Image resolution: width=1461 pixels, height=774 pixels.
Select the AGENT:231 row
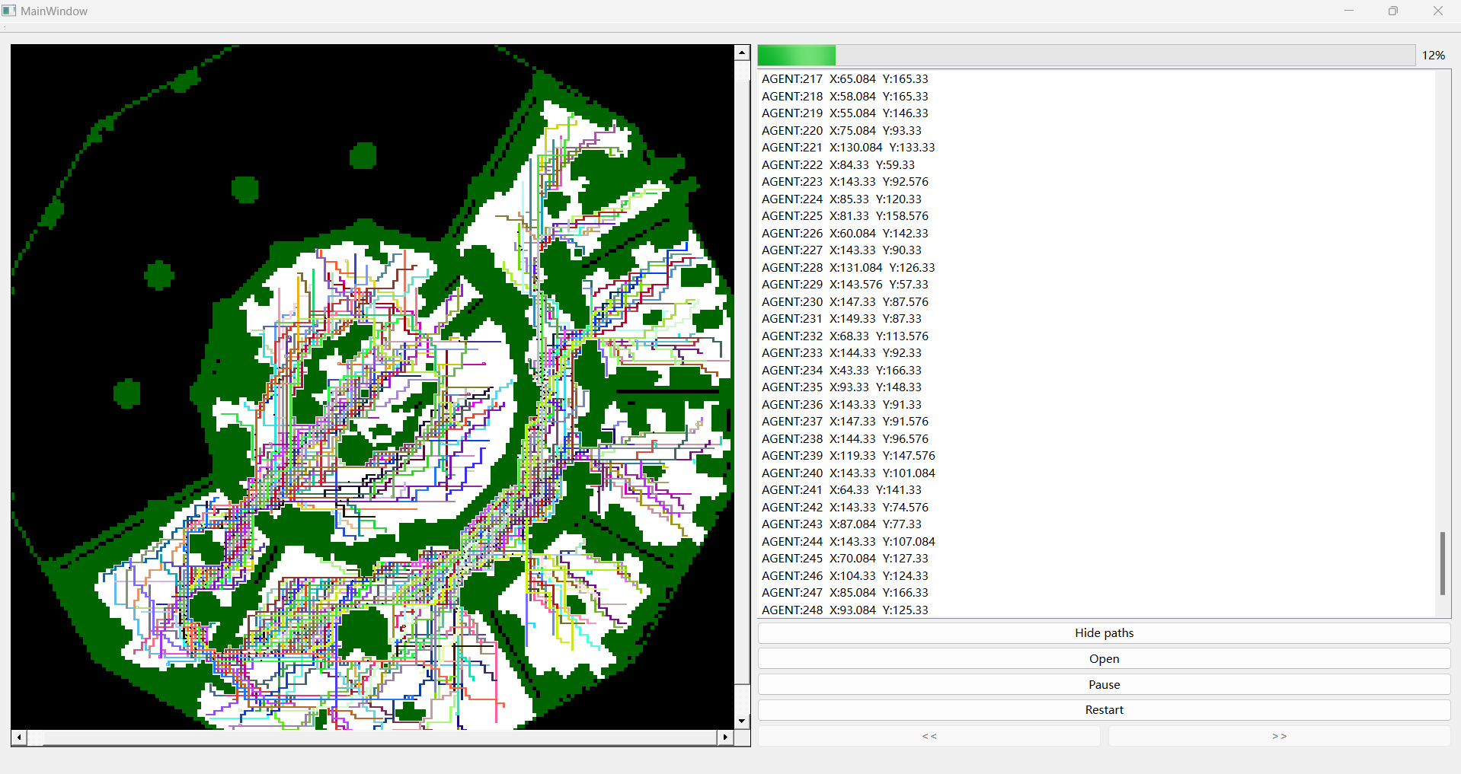point(1097,319)
